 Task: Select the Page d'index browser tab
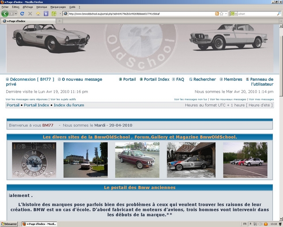(28, 21)
